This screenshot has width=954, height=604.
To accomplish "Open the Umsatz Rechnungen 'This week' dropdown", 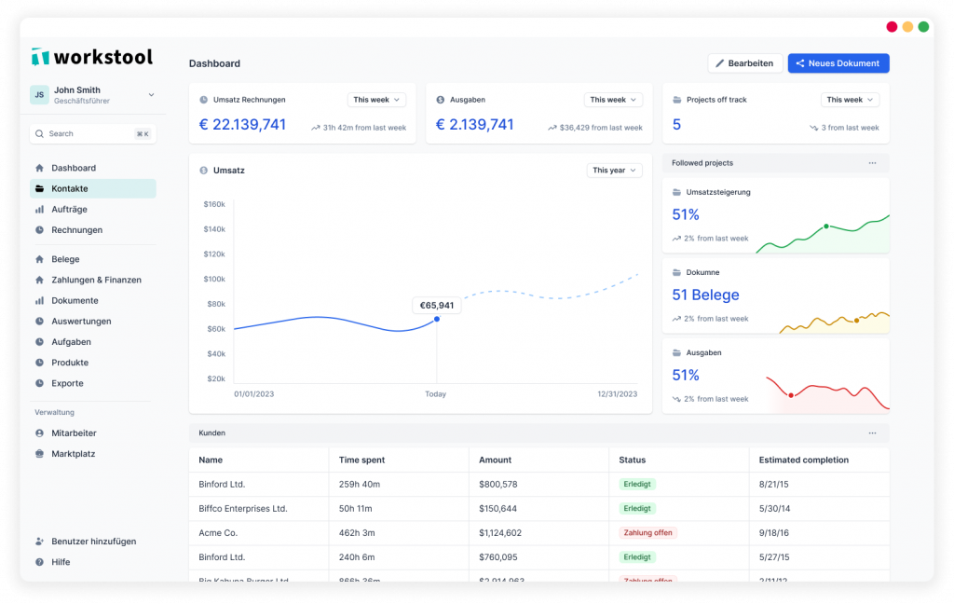I will [x=376, y=100].
